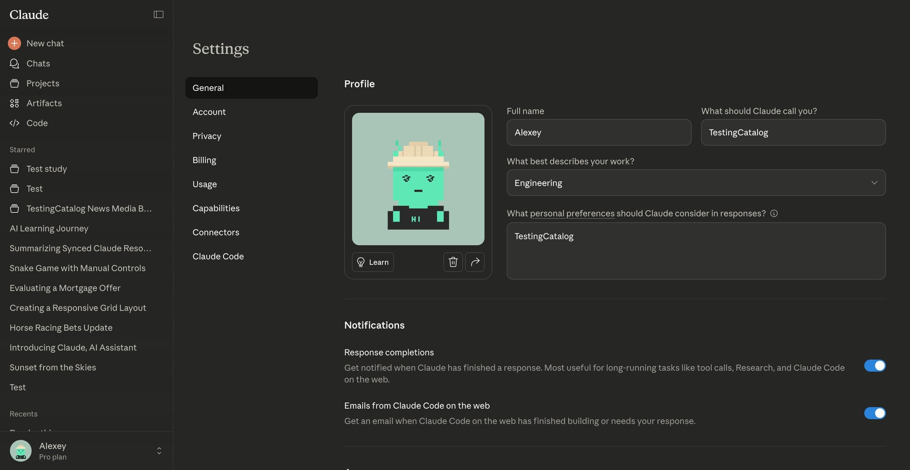Open Artifacts in the sidebar

[44, 103]
